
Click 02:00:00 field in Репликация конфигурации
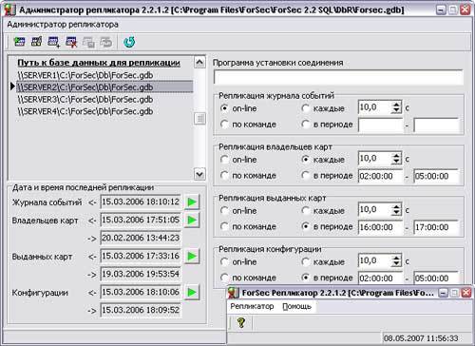[x=380, y=279]
